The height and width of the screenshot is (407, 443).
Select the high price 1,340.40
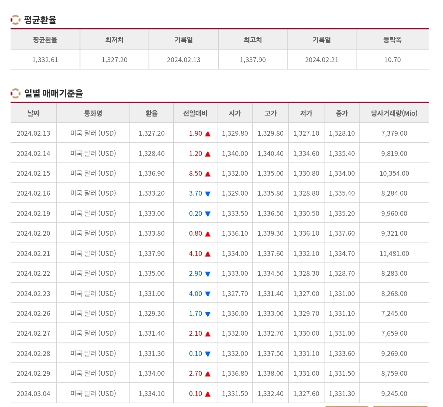tap(270, 154)
